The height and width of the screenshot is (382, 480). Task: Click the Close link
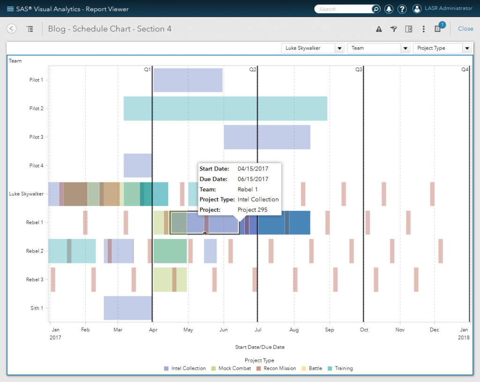(x=465, y=29)
